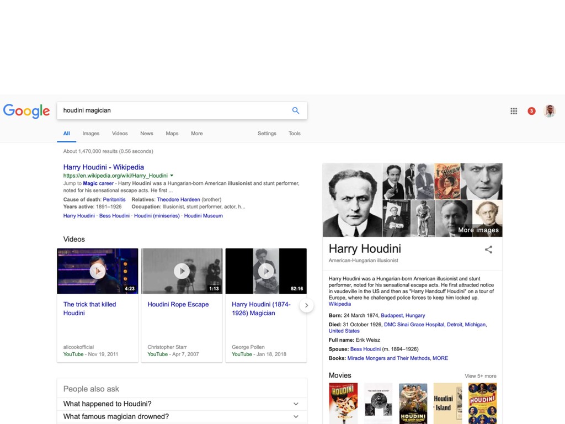Open the red notifications badge
This screenshot has width=565, height=424.
[531, 111]
